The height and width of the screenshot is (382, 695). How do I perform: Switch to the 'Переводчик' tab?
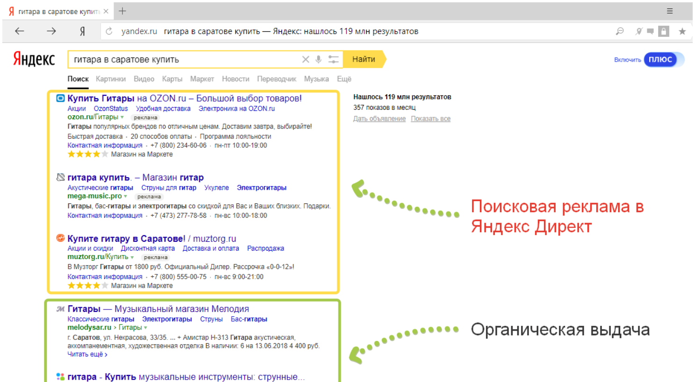(277, 79)
